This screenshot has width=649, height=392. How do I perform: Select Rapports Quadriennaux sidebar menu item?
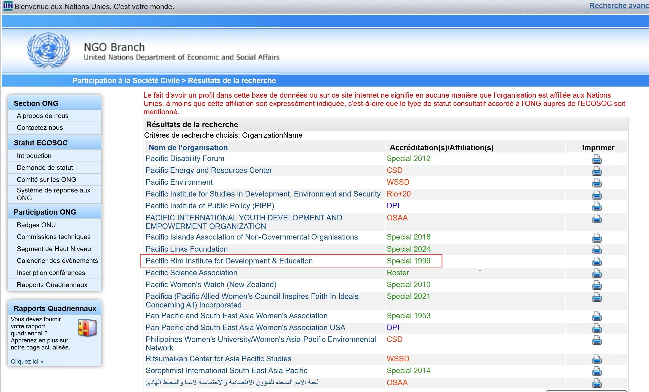coord(52,285)
